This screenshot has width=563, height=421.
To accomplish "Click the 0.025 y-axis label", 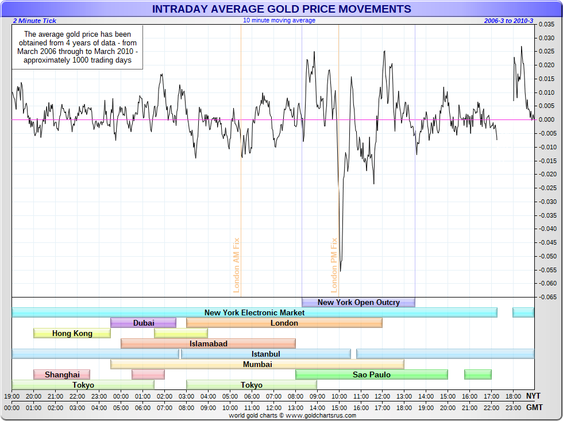I will (x=546, y=52).
